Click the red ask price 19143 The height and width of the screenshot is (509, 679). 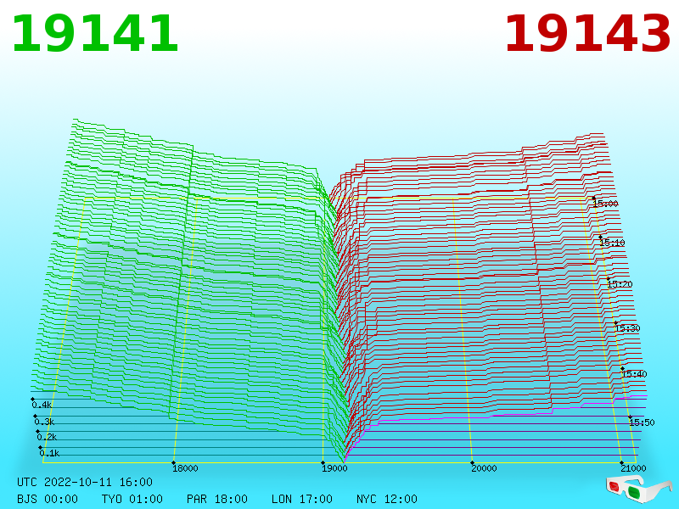pyautogui.click(x=587, y=34)
